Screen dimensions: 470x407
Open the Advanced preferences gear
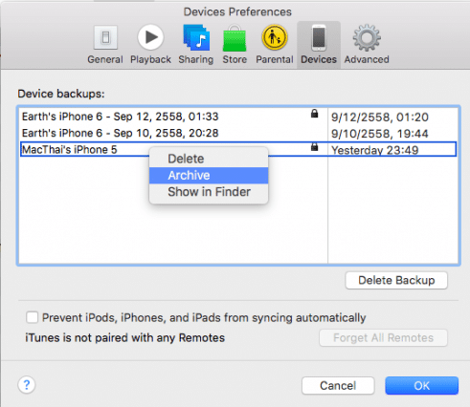367,45
